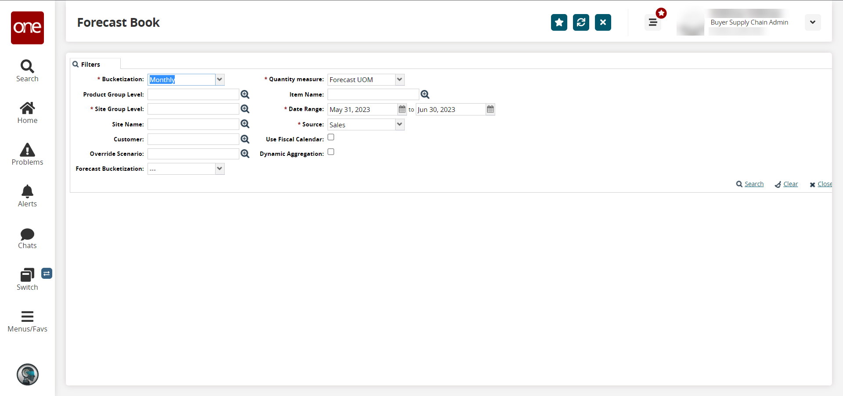
Task: Click the Clear filters link
Action: 786,184
